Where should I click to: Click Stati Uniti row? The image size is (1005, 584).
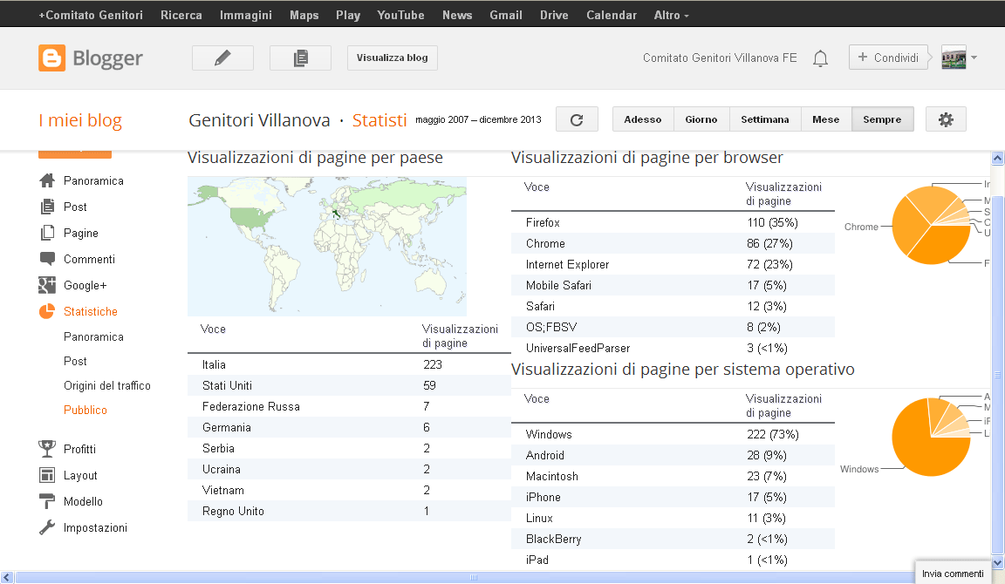click(x=349, y=385)
